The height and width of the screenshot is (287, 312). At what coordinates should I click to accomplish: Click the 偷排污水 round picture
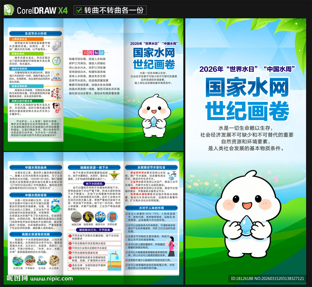(x=100, y=217)
